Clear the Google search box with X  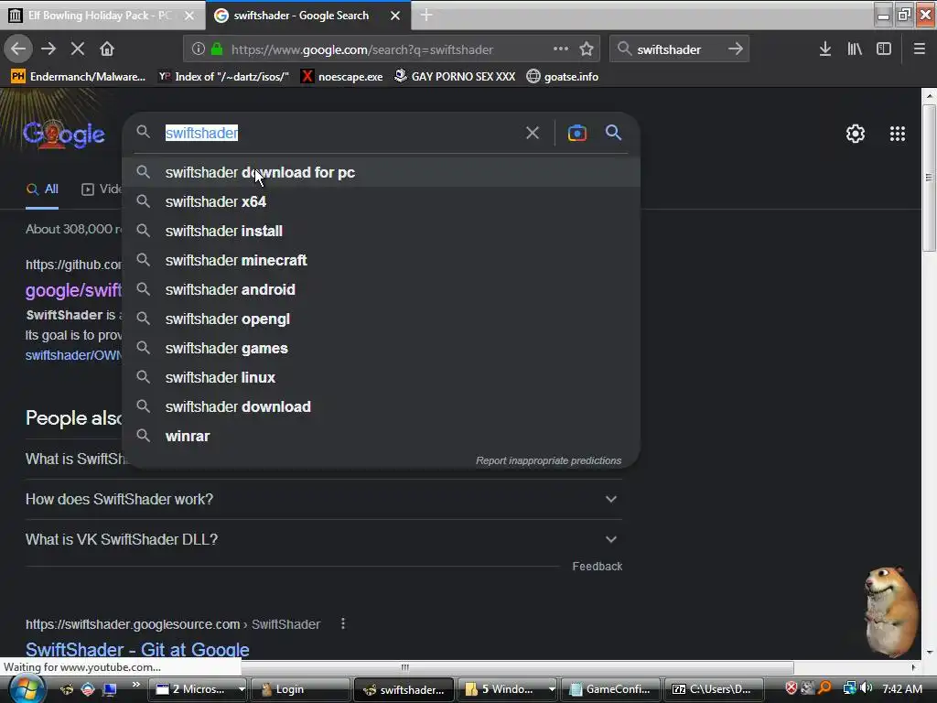click(533, 133)
